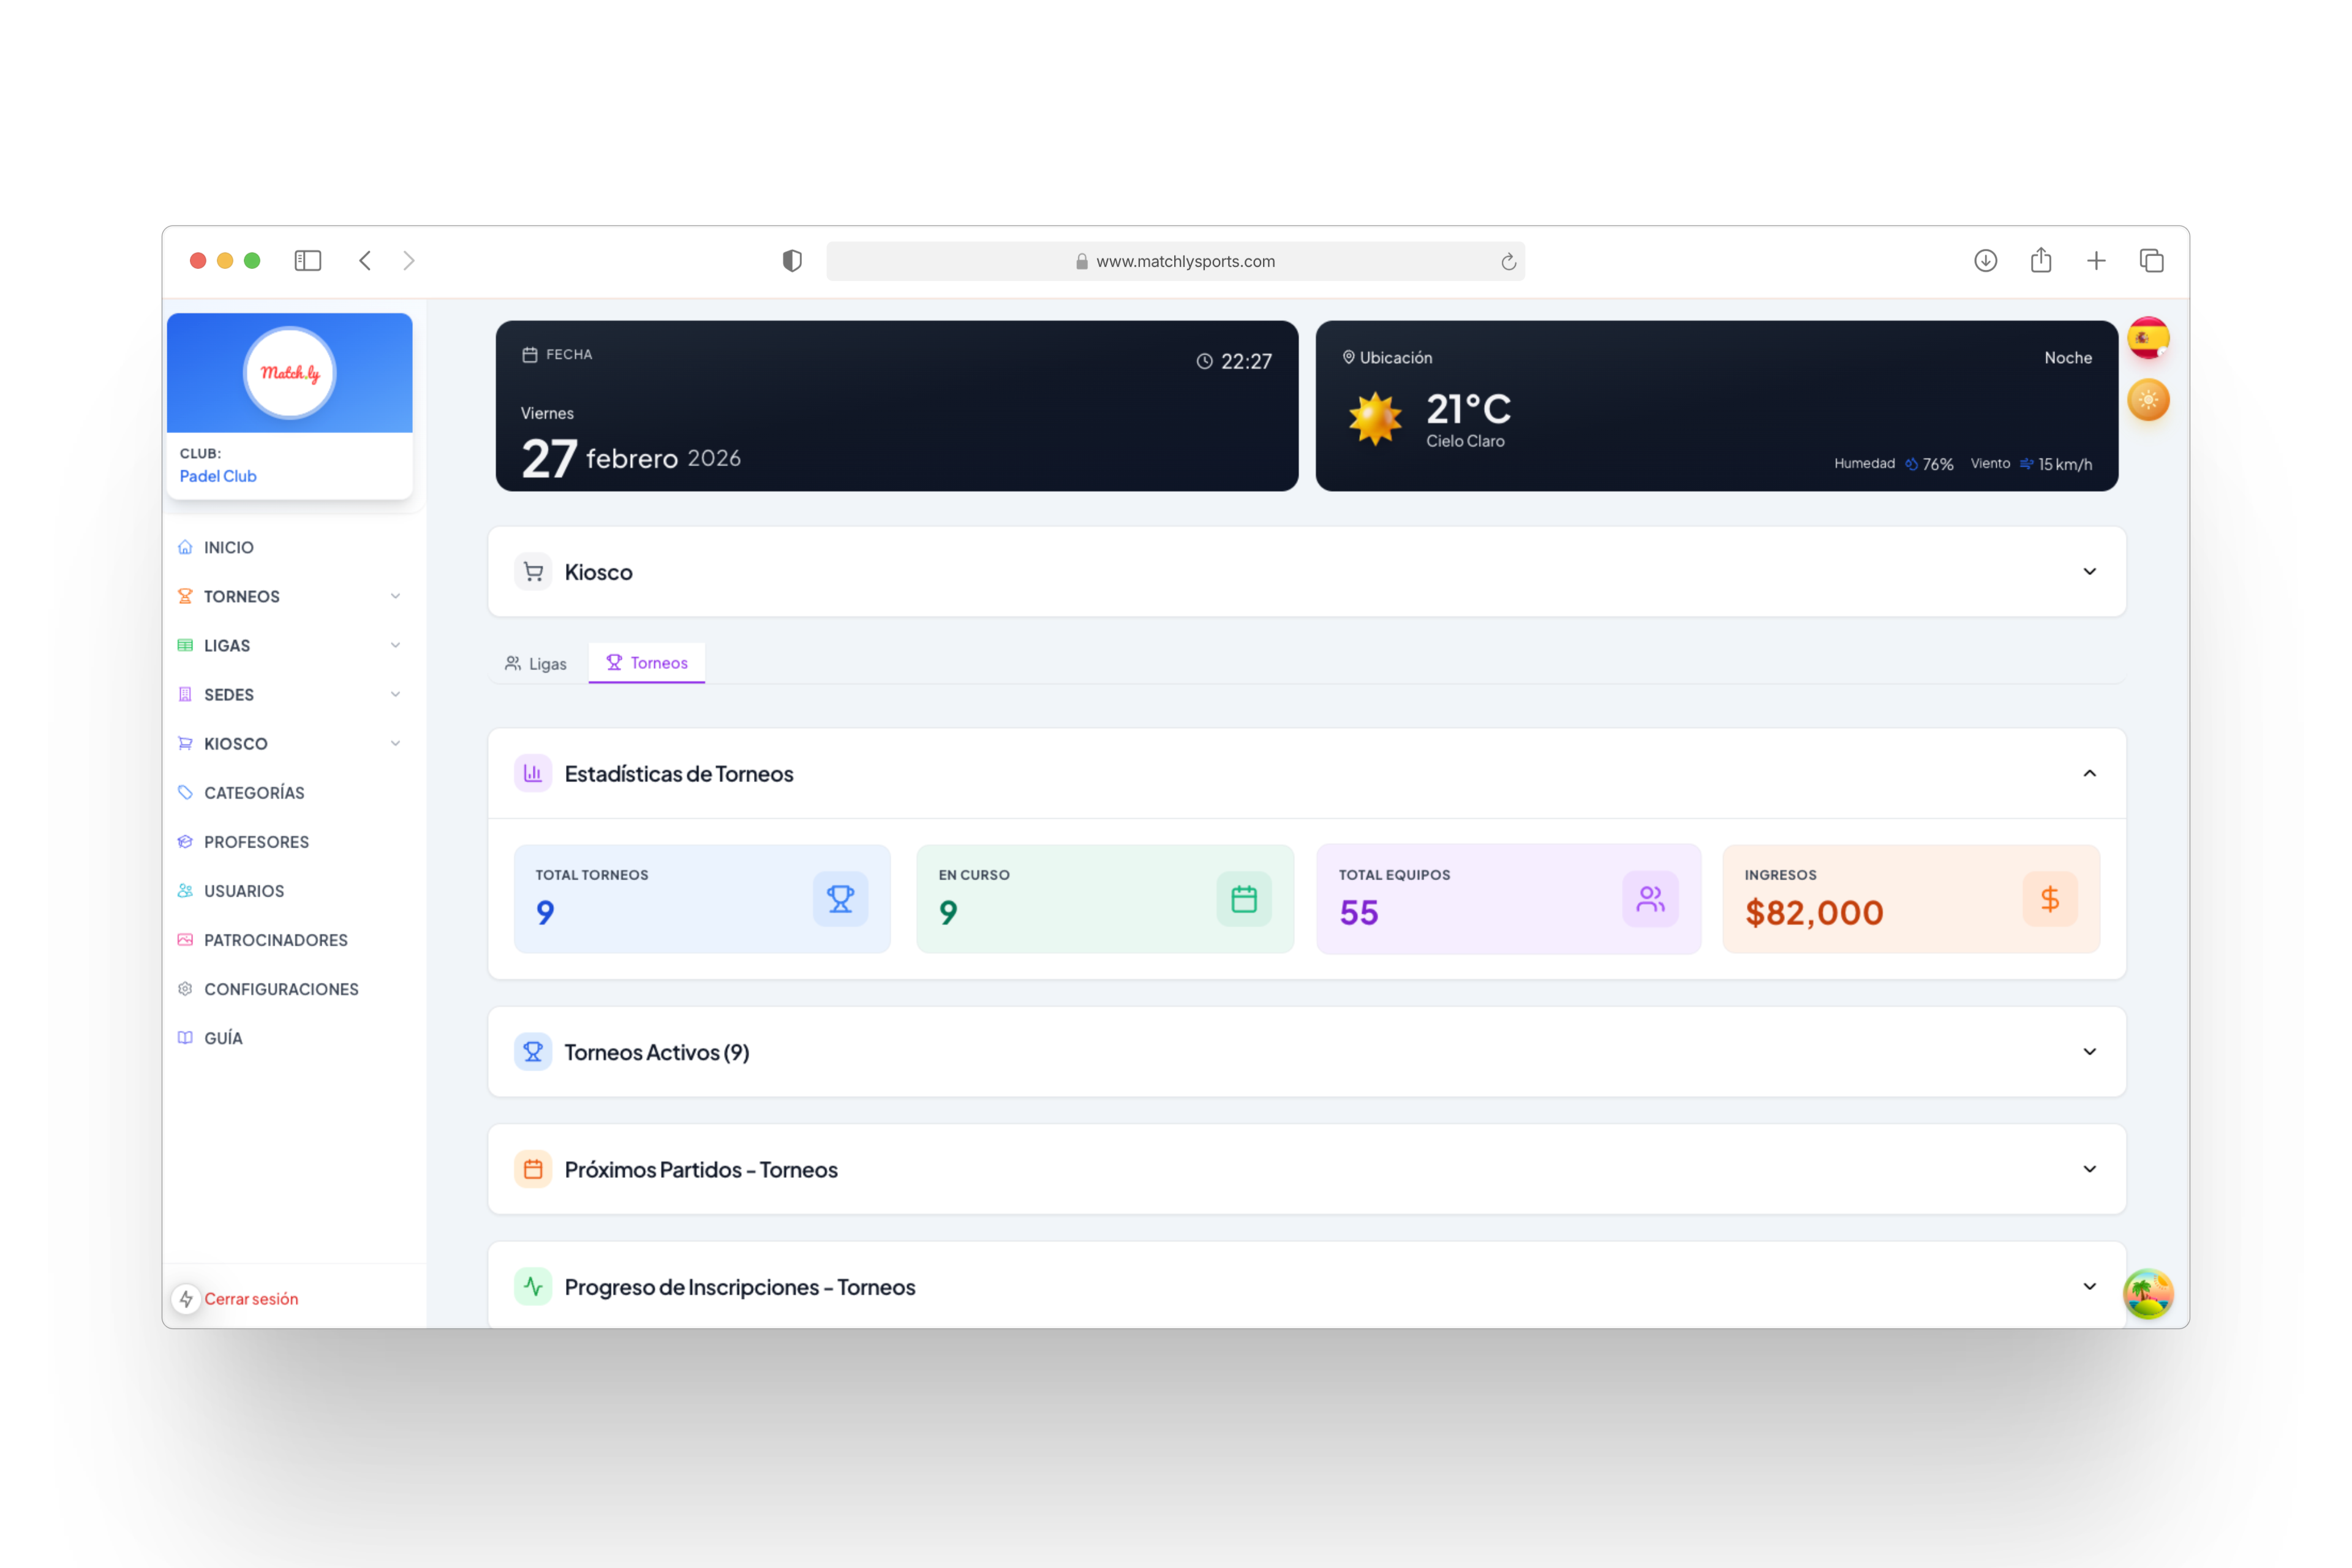Viewport: 2352px width, 1568px height.
Task: Click the Usuarios icon in the sidebar
Action: tap(185, 890)
